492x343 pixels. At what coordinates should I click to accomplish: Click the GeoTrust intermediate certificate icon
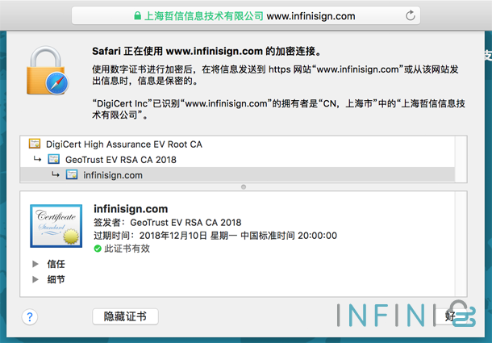tap(54, 159)
